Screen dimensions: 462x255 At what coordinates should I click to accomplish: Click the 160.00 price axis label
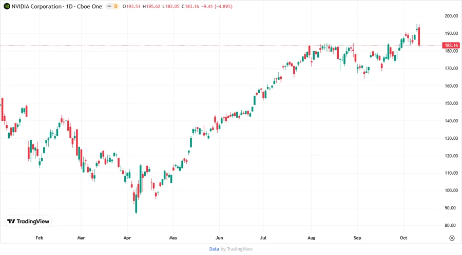click(451, 86)
